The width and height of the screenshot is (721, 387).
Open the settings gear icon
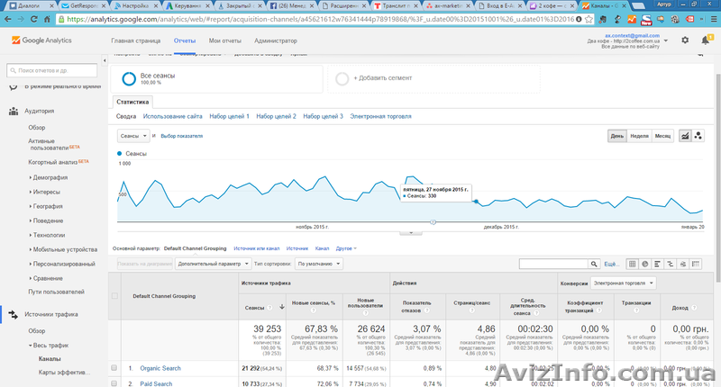coord(685,40)
